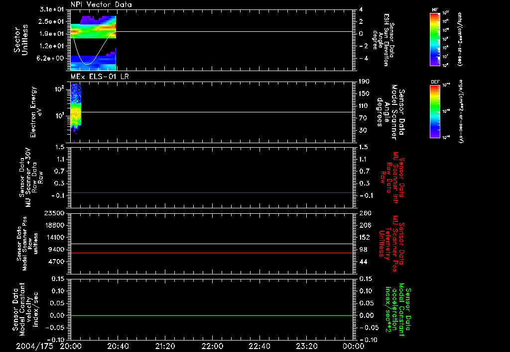Click the '152' telemetry tick label

(x=365, y=237)
